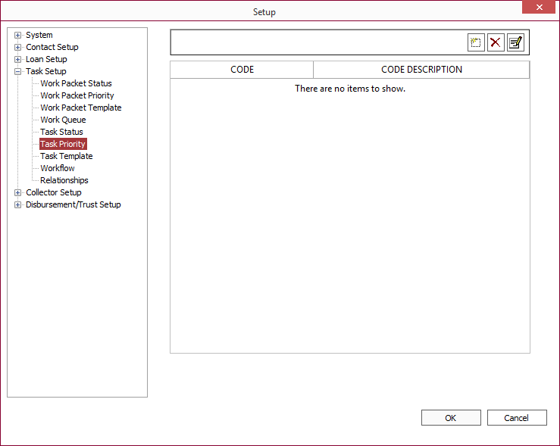
Task: Sort by CODE DESCRIPTION column header
Action: click(421, 70)
